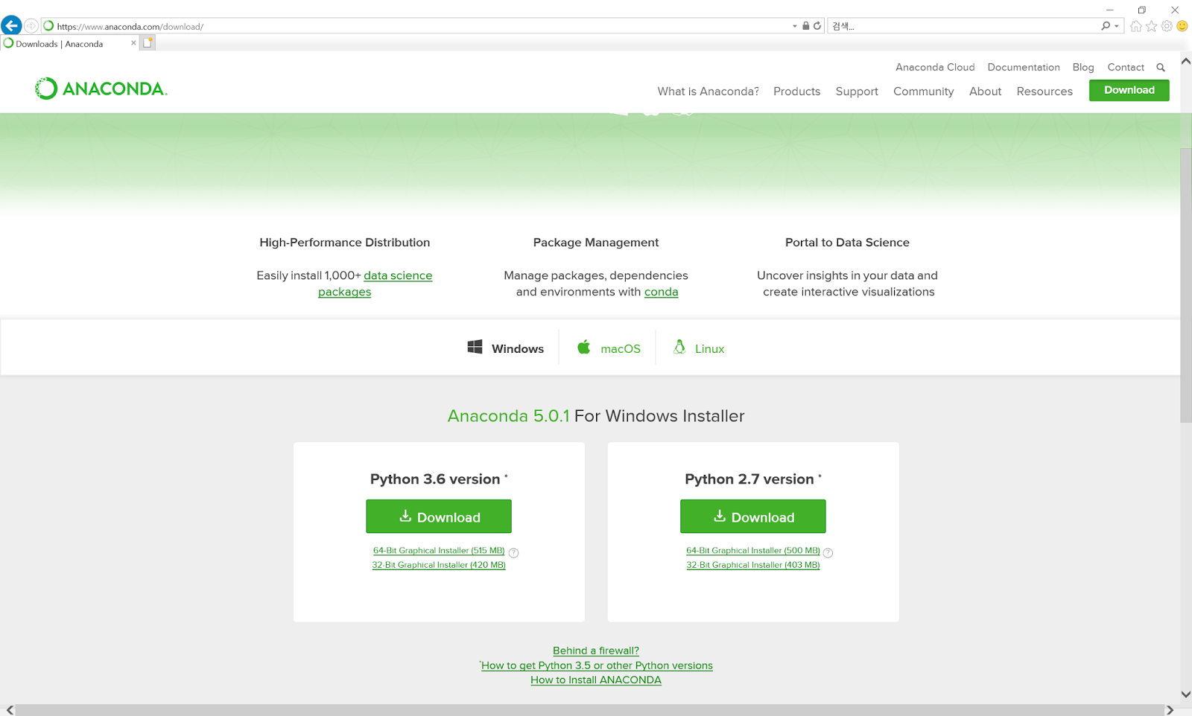Click the browser Forward arrow button

tap(31, 26)
